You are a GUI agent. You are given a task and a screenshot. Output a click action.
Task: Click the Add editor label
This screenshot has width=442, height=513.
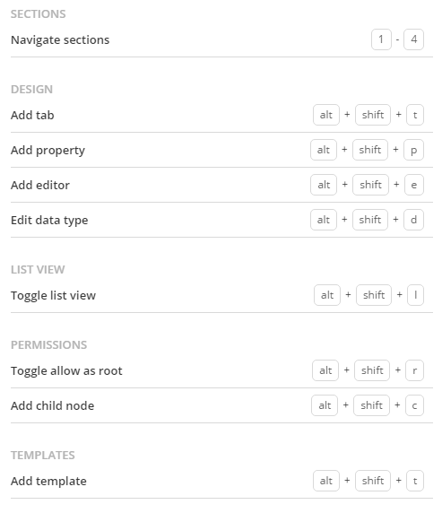point(40,185)
